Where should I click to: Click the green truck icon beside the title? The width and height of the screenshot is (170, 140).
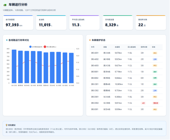5,5
